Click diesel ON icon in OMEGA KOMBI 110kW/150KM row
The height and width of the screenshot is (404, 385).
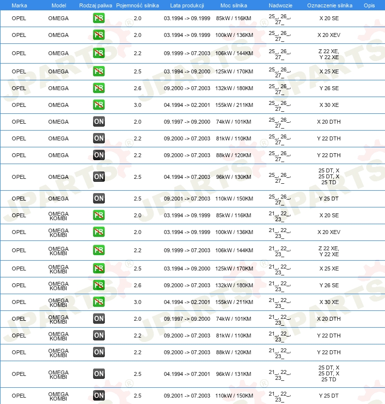coord(99,396)
